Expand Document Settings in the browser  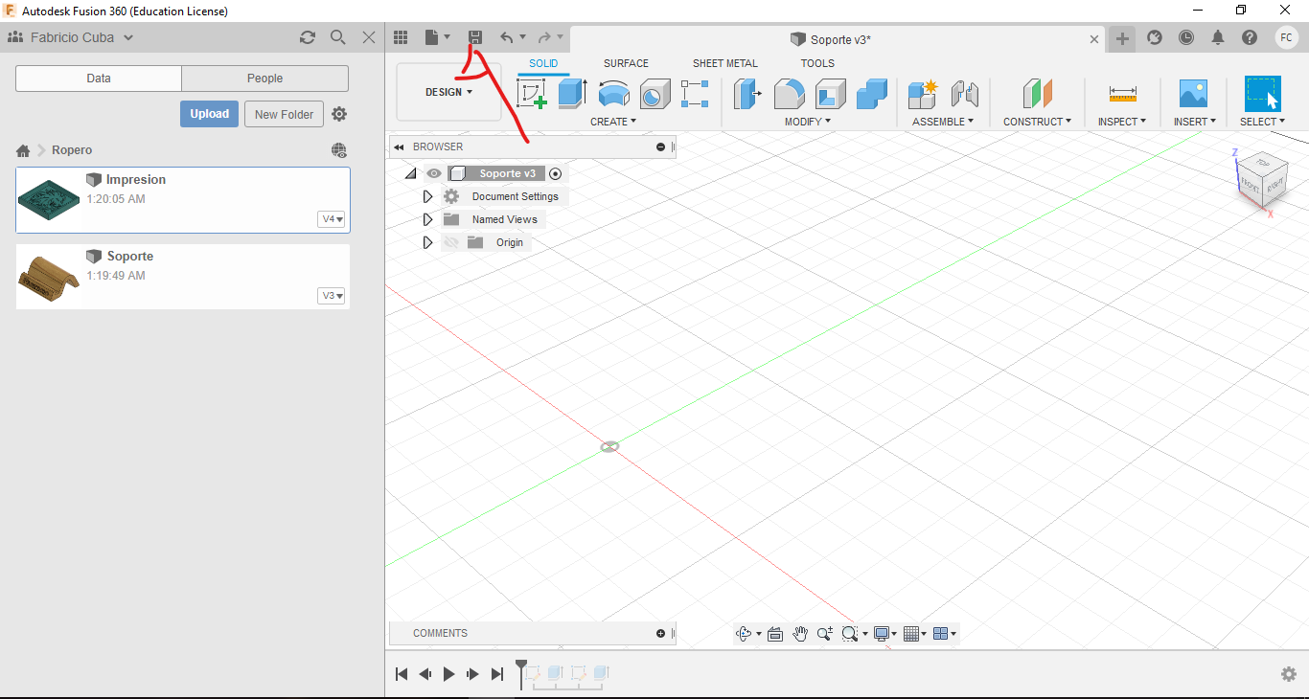click(x=428, y=196)
